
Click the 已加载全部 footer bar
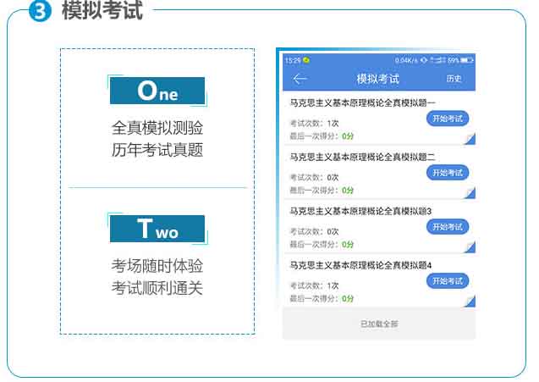[378, 324]
